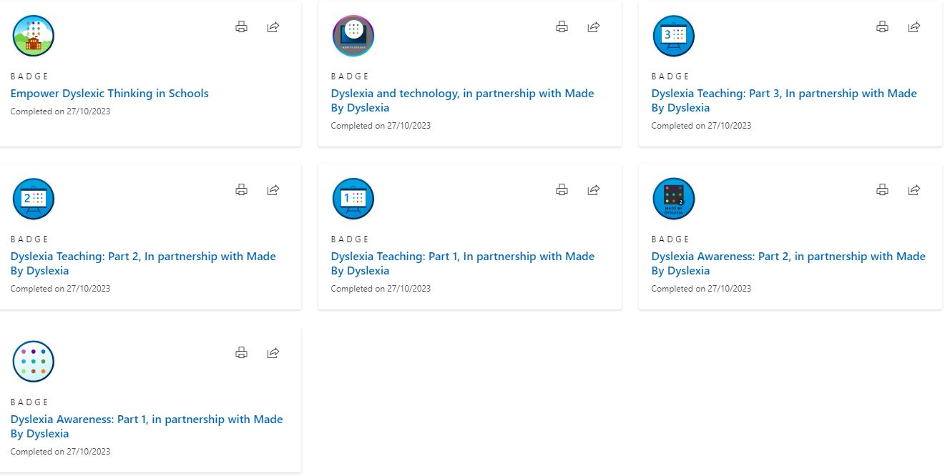Print the Dyslexia Teaching Part 1 badge
The image size is (945, 476).
[x=562, y=190]
